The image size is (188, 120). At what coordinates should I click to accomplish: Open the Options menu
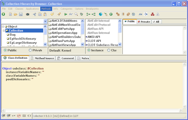(x=79, y=9)
